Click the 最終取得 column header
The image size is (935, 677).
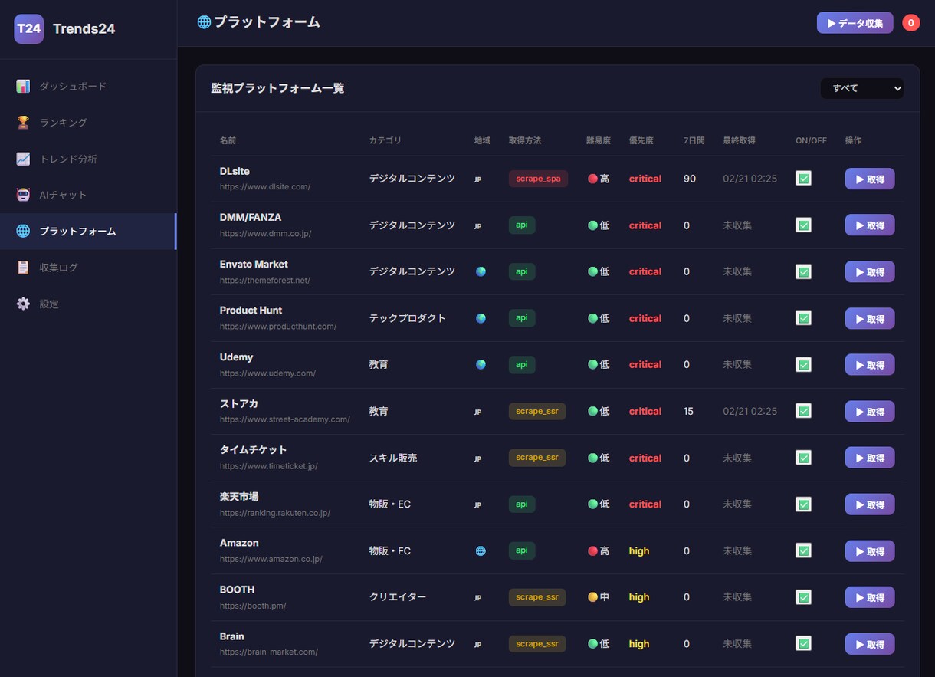coord(739,140)
